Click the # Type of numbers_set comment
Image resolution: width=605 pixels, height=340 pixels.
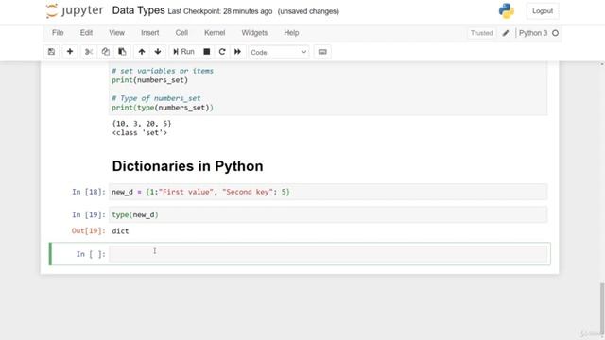pyautogui.click(x=156, y=98)
